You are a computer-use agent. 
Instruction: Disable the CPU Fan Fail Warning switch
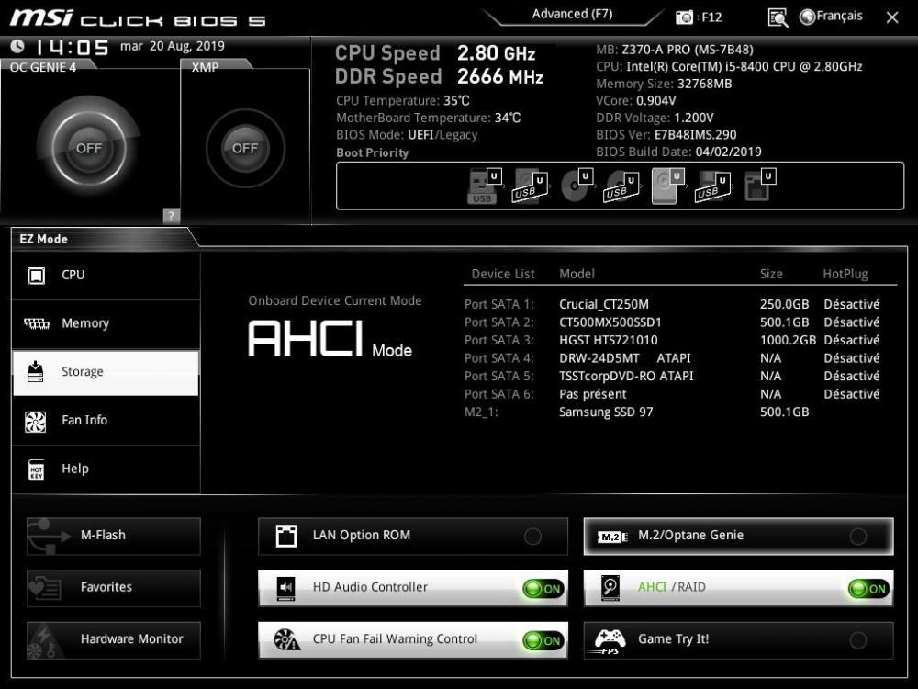pyautogui.click(x=543, y=641)
